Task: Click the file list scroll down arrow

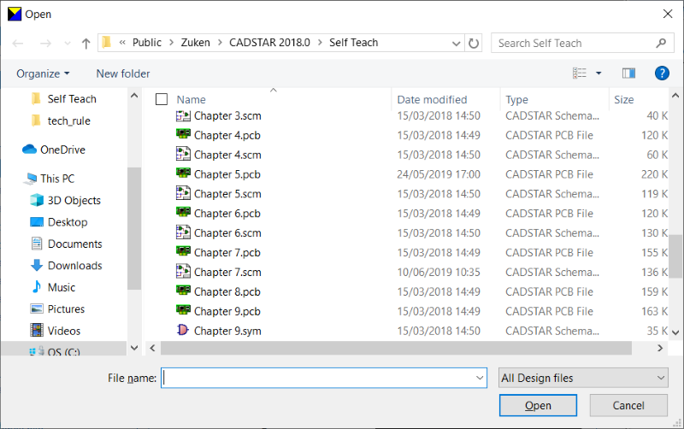Action: [x=675, y=332]
